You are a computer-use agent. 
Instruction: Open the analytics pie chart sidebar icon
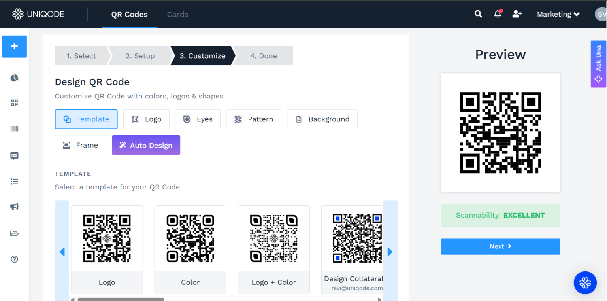click(x=14, y=78)
